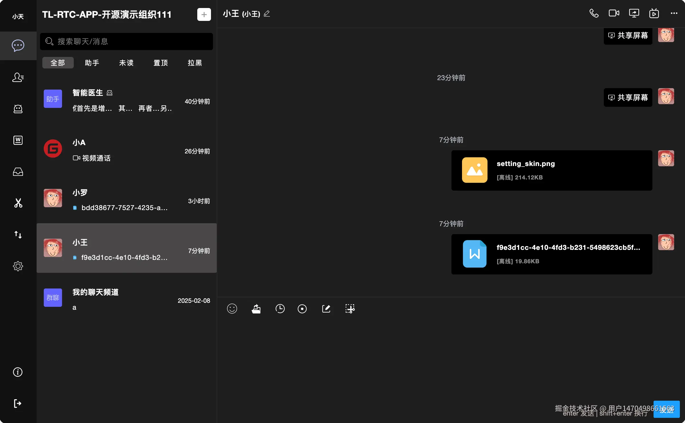This screenshot has width=685, height=423.
Task: Switch to the 置顶 filter tab
Action: [160, 63]
